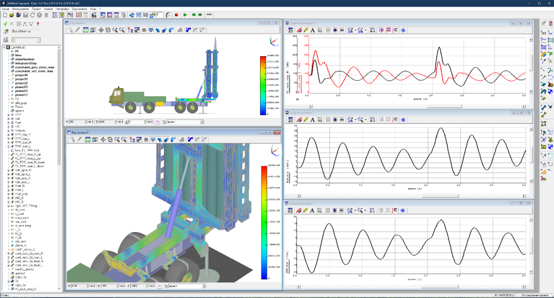Open coordinate system dropdown in bottom 3D view
554x298 pixels.
coord(203,286)
